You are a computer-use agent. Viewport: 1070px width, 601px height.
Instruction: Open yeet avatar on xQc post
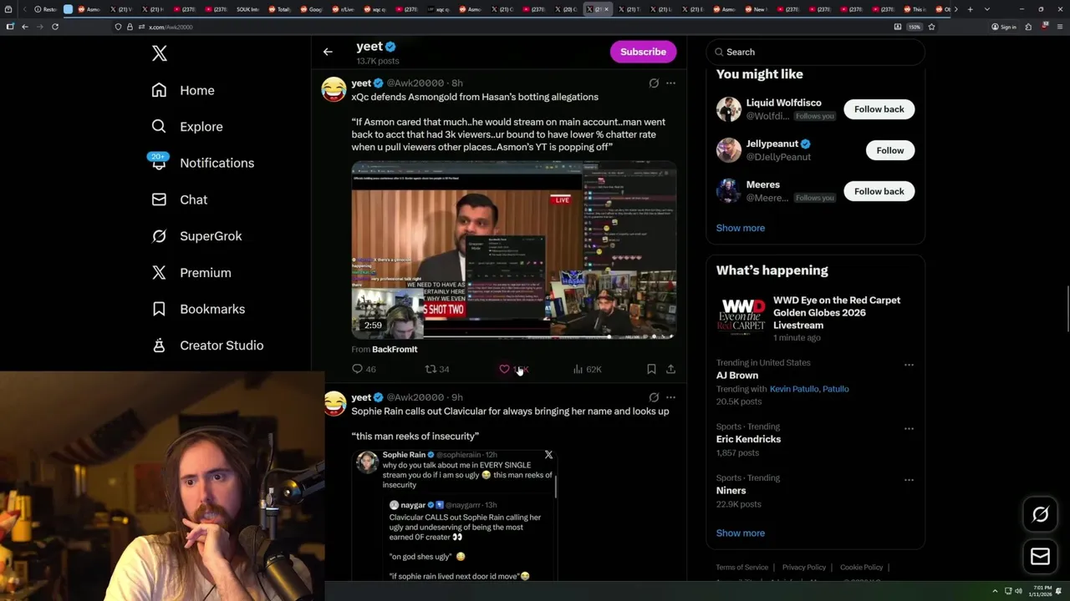click(x=334, y=89)
